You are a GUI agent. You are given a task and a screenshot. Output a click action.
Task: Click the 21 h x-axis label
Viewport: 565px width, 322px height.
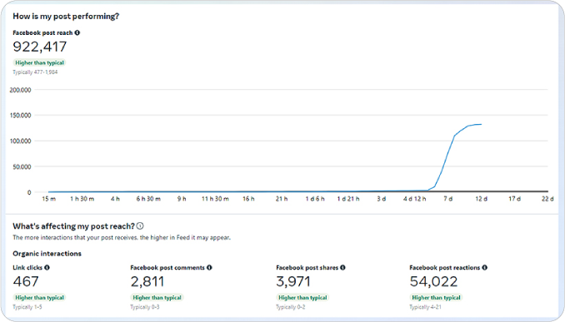[x=282, y=199]
